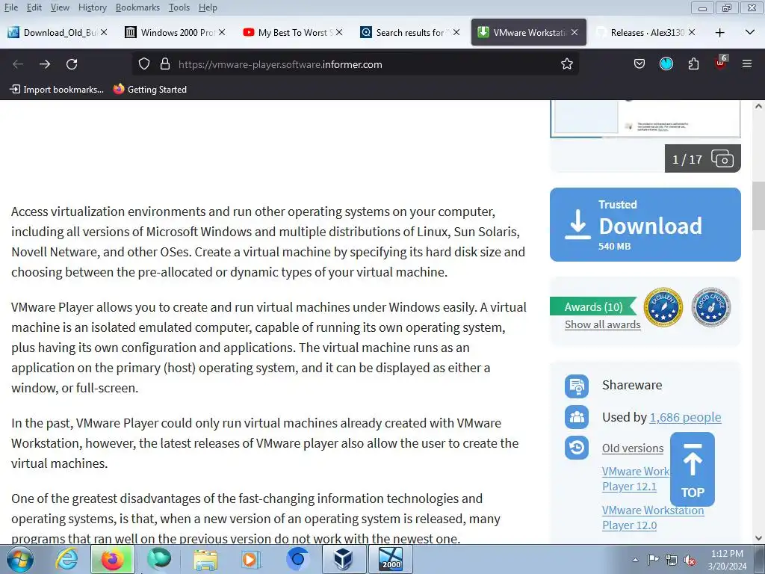Close the Search results tab
The image size is (765, 574).
[x=456, y=32]
